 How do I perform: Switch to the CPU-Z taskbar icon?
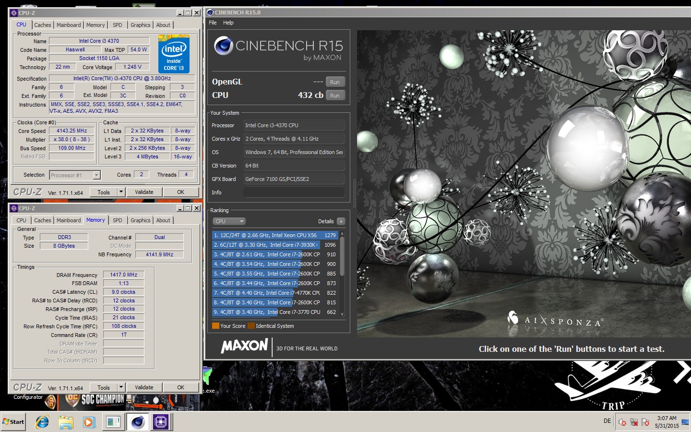pos(161,422)
